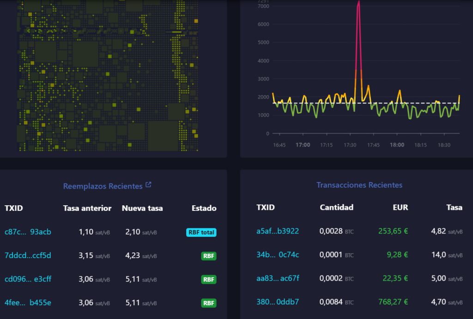The height and width of the screenshot is (319, 473).
Task: Open replacement transaction cd096... e3cff
Action: 28,279
